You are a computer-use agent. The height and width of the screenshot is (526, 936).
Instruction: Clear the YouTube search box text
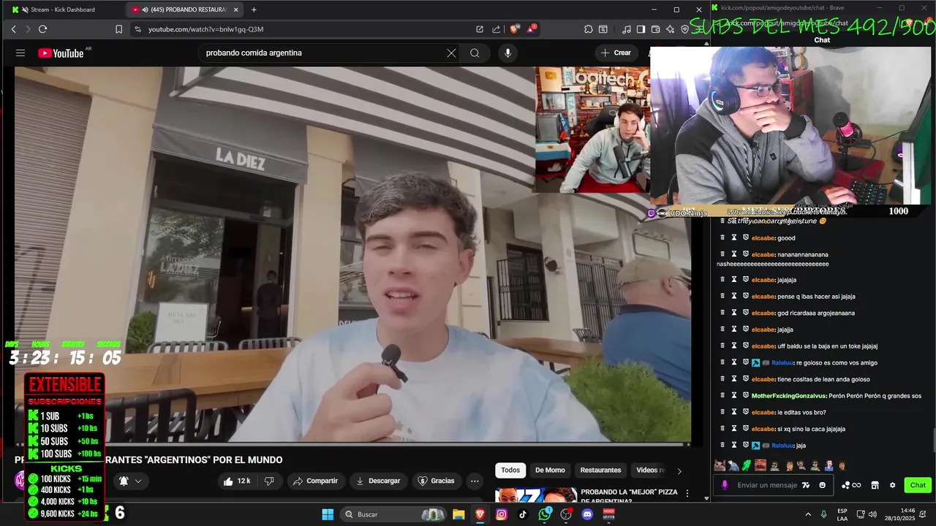coord(451,53)
